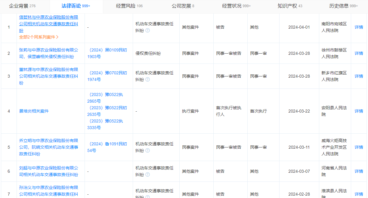Image resolution: width=368 pixels, height=198 pixels.
Task: Open 详情 for the 孙治义 case
Action: (x=359, y=194)
